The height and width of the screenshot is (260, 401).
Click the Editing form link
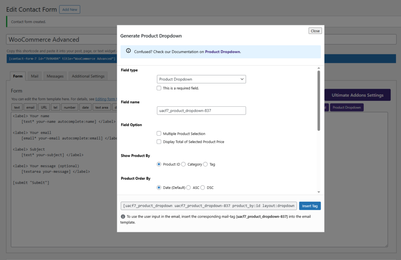point(106,99)
